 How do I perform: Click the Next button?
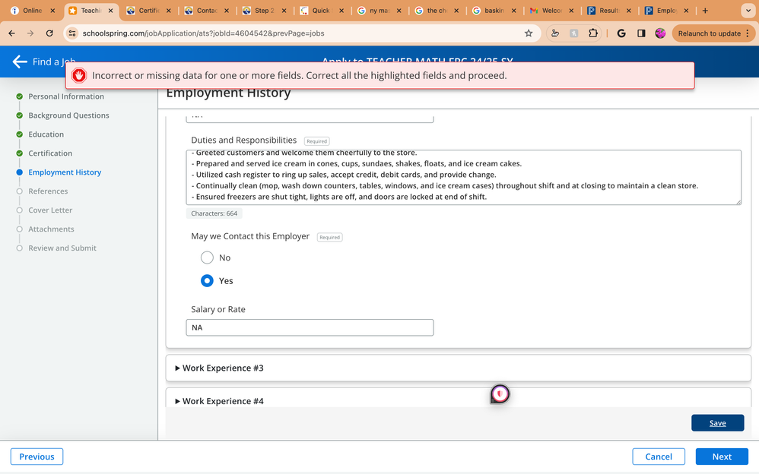click(x=722, y=457)
